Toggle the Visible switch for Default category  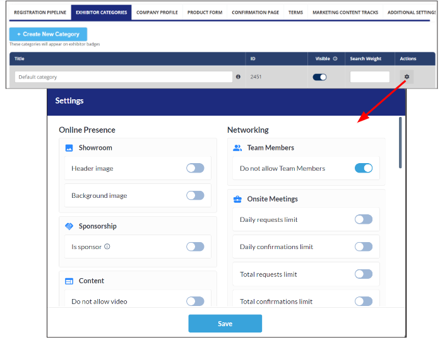click(x=319, y=77)
